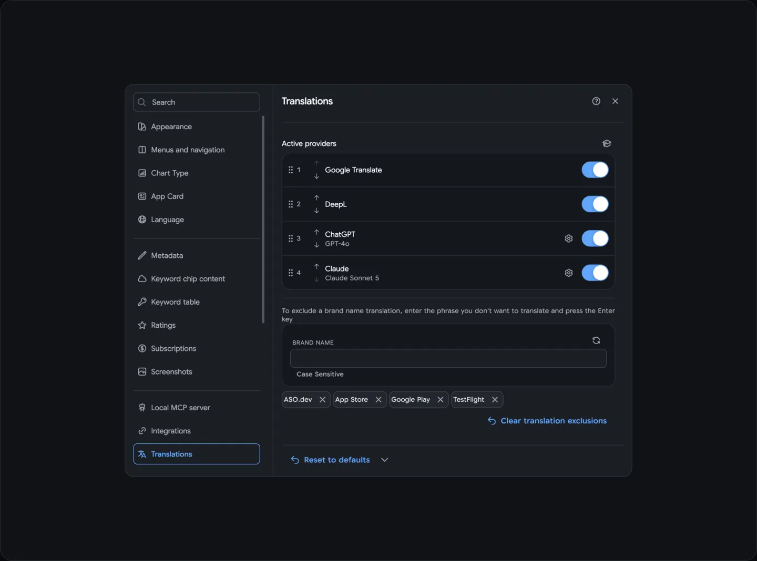Focus the settings Search field
Viewport: 757px width, 561px height.
tap(197, 102)
